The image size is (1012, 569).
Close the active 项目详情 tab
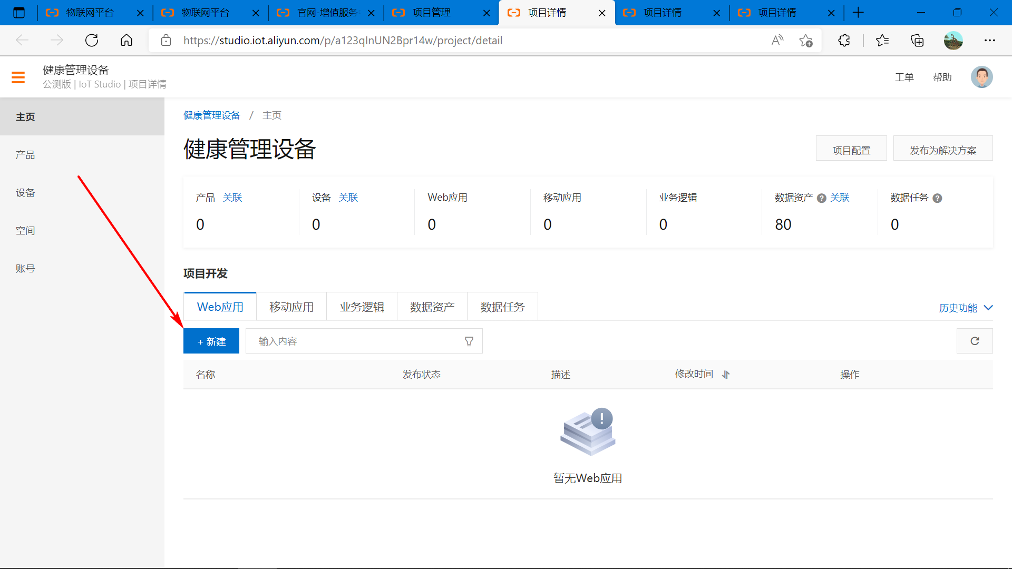(x=602, y=13)
